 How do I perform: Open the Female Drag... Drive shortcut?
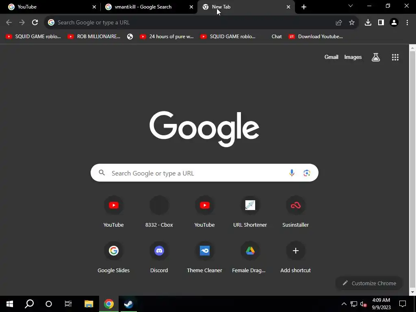pos(250,257)
